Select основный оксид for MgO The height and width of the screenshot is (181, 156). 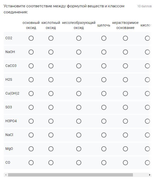[31, 149]
